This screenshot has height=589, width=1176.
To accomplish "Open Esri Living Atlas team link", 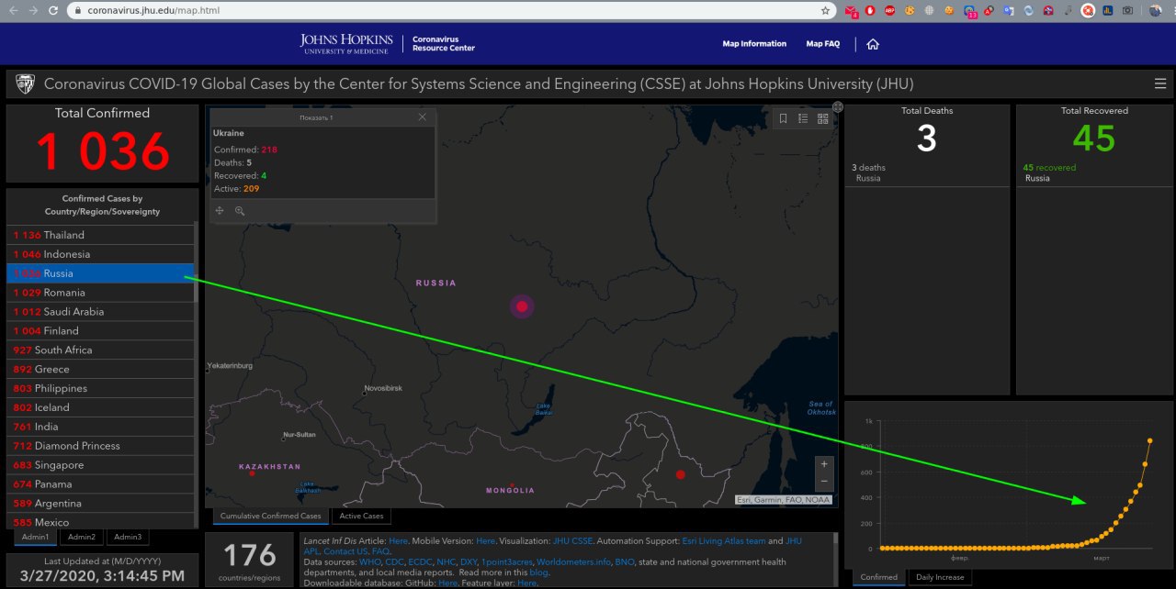I will click(x=723, y=541).
